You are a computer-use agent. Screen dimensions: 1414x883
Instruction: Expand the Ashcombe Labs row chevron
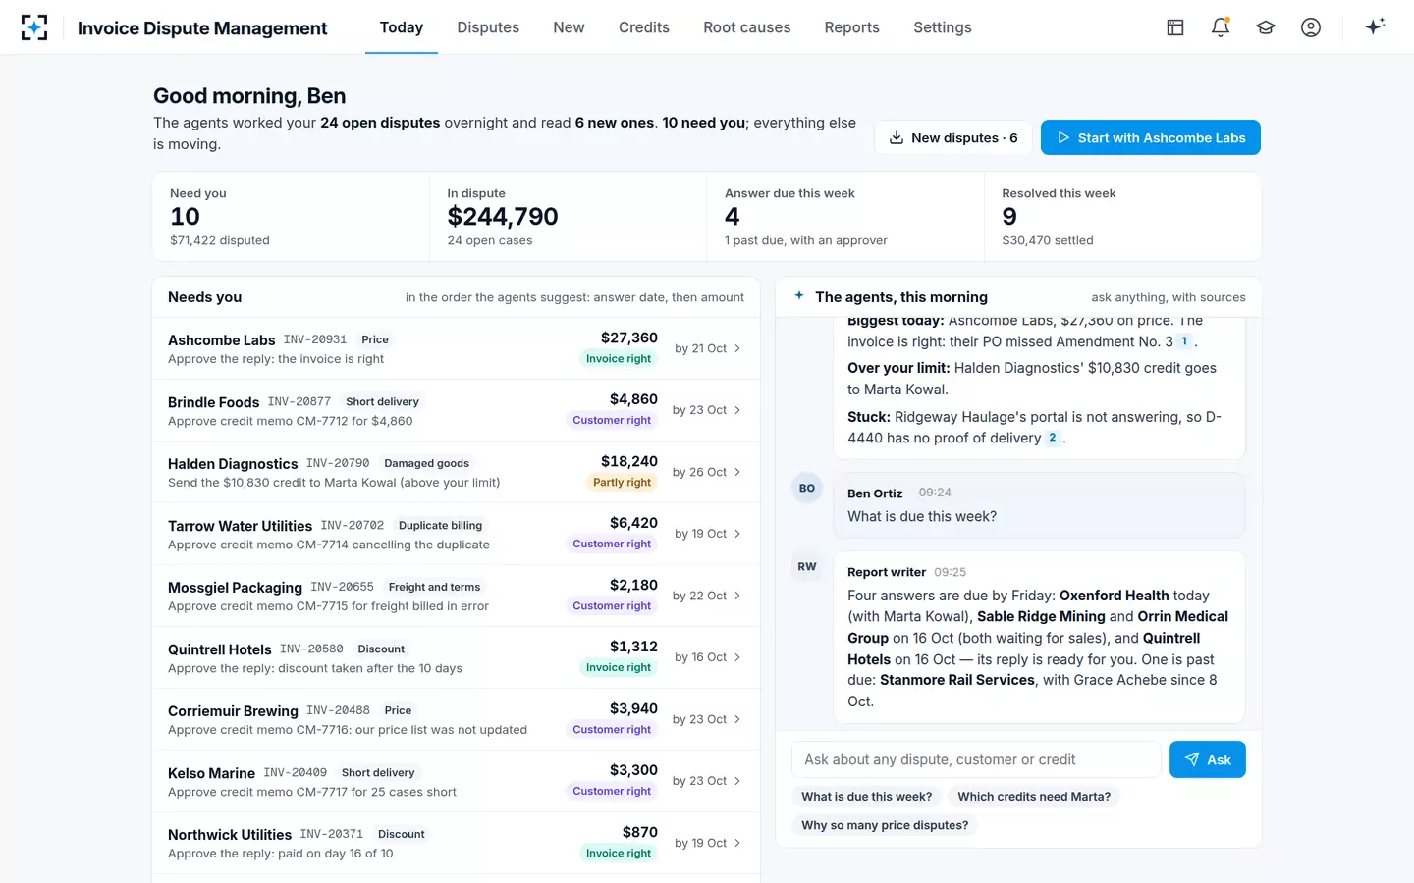(737, 348)
